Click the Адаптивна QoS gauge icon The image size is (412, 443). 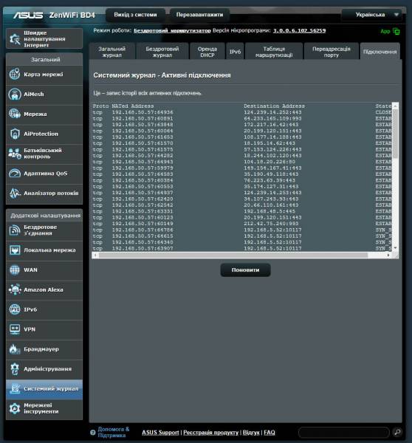[x=15, y=174]
